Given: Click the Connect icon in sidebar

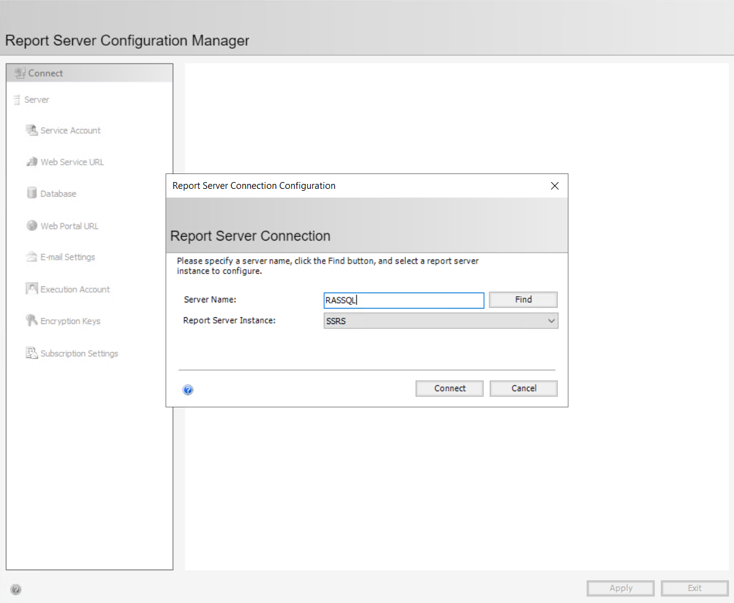Looking at the screenshot, I should pos(20,73).
